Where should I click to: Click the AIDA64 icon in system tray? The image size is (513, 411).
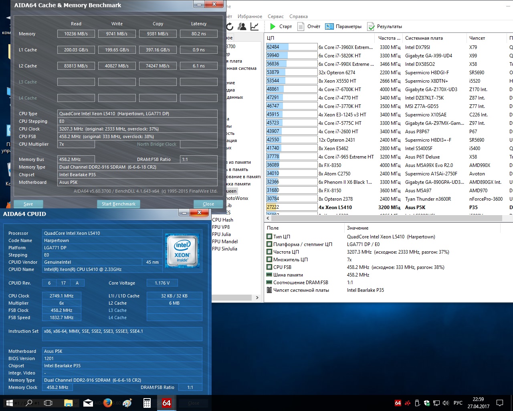tap(398, 403)
